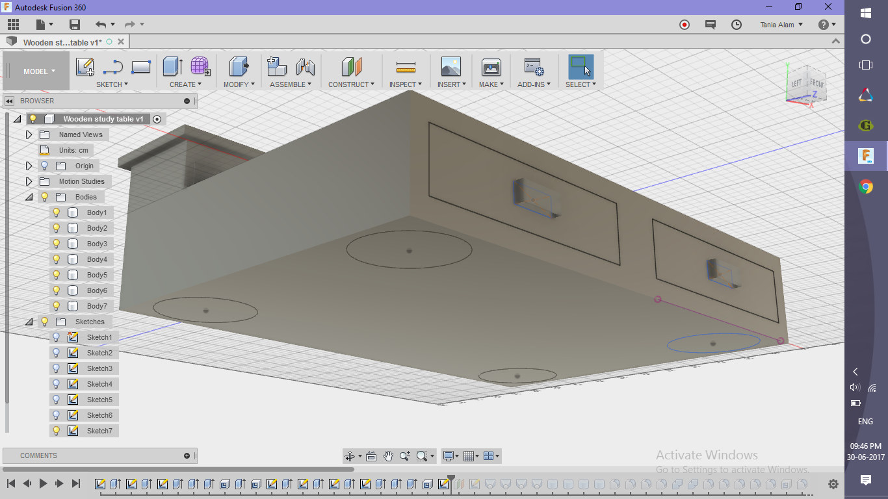Expand the Origin folder
Screen dimensions: 888x499
click(29, 166)
